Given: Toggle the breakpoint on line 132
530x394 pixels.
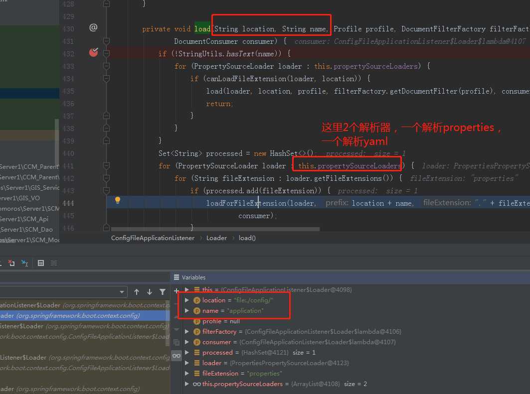Looking at the screenshot, I should tap(94, 52).
